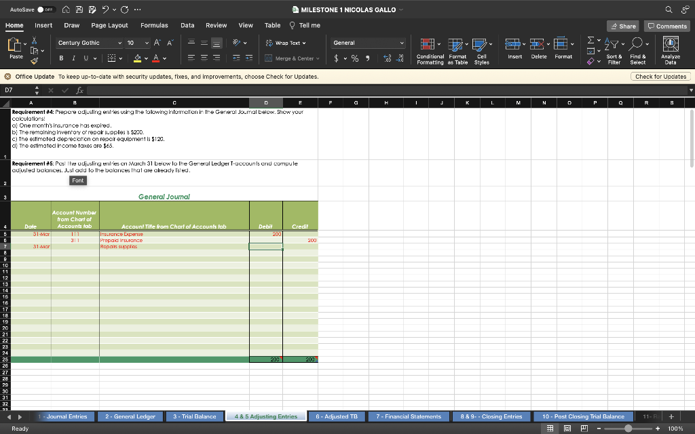Toggle Wrap Text

click(x=286, y=43)
